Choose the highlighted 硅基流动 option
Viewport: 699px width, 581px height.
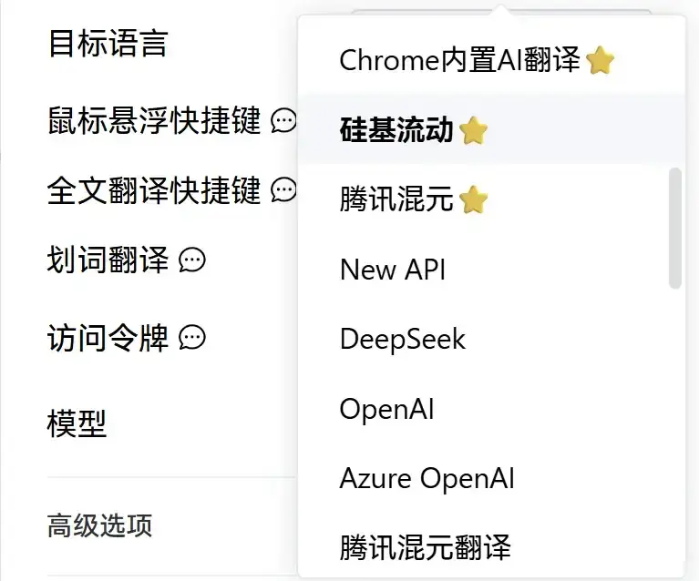491,129
